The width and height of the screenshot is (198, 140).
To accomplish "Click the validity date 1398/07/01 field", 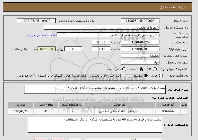I will 140,49.
